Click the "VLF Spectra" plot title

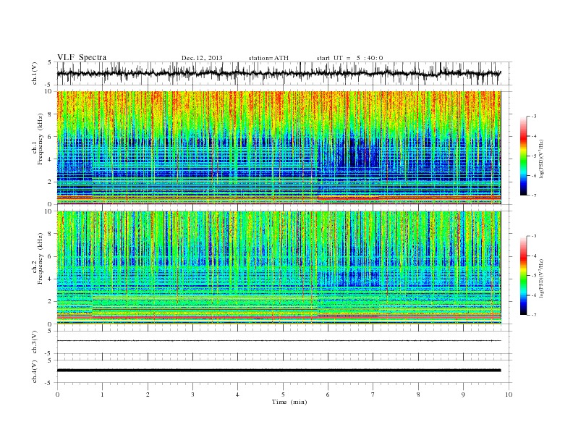(82, 57)
